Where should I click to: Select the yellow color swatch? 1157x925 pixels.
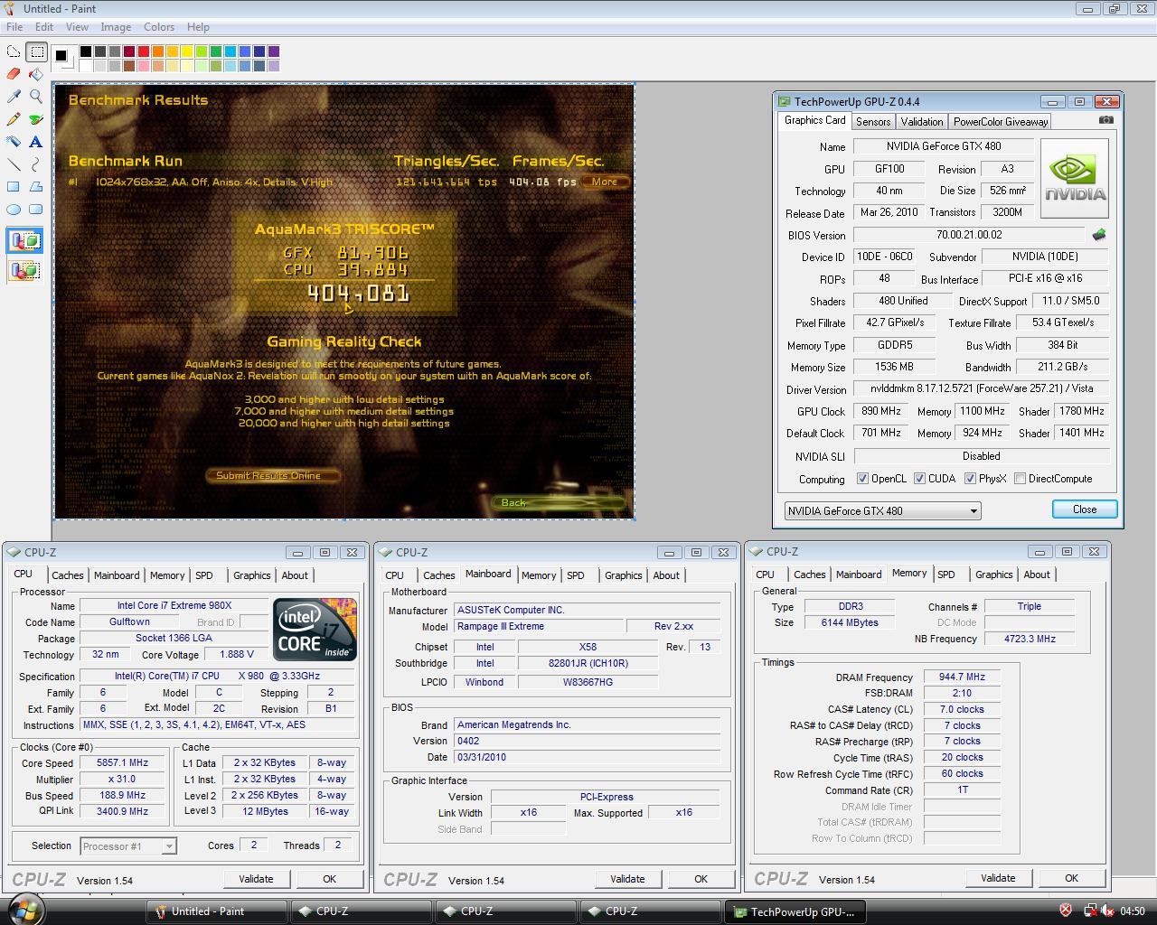tap(186, 51)
